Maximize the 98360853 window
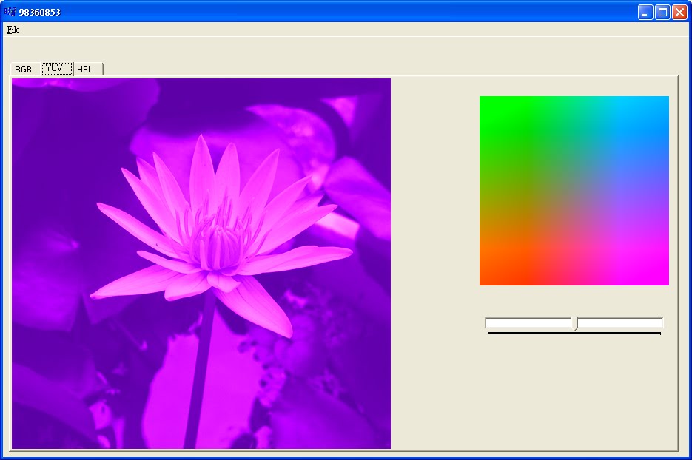 click(x=662, y=13)
